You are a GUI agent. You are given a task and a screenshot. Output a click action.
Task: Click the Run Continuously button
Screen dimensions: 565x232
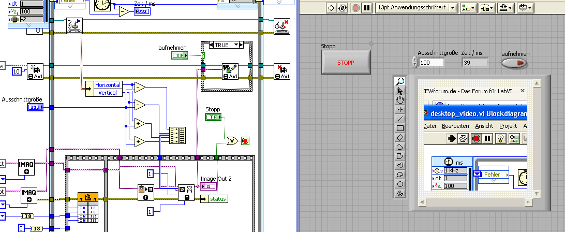[343, 8]
